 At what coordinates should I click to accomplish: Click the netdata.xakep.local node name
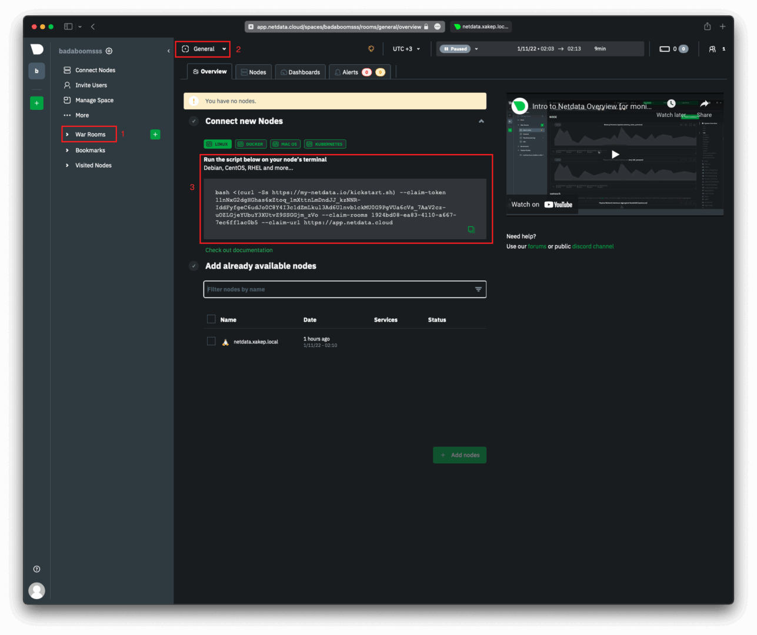point(256,342)
